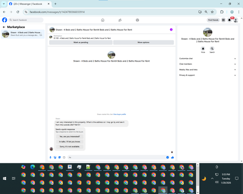
Task: Choose a sticker from the composer
Action: [x=60, y=157]
